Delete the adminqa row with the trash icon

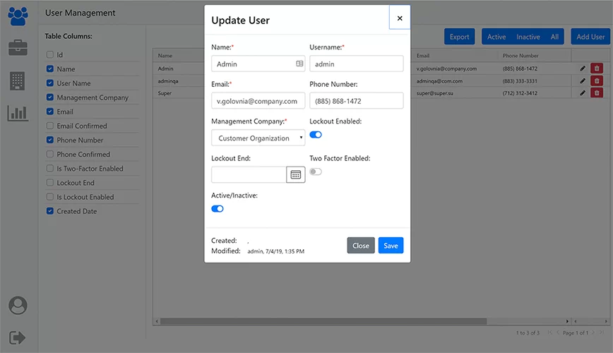pos(597,81)
